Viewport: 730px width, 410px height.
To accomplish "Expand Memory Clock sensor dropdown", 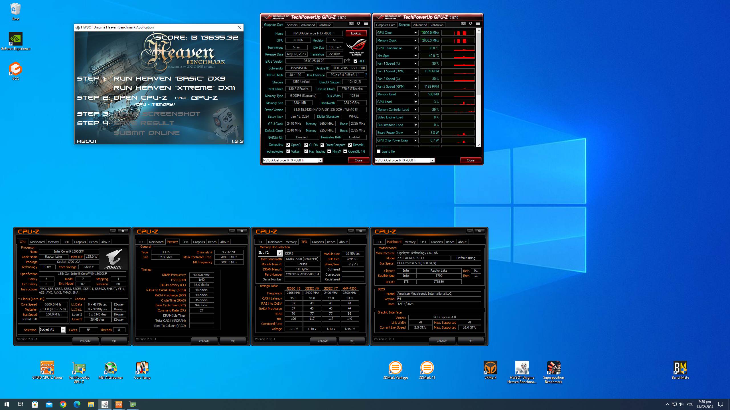I will pos(415,40).
